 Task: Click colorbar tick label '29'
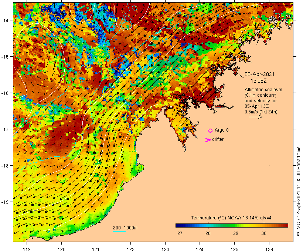[x=235, y=233]
